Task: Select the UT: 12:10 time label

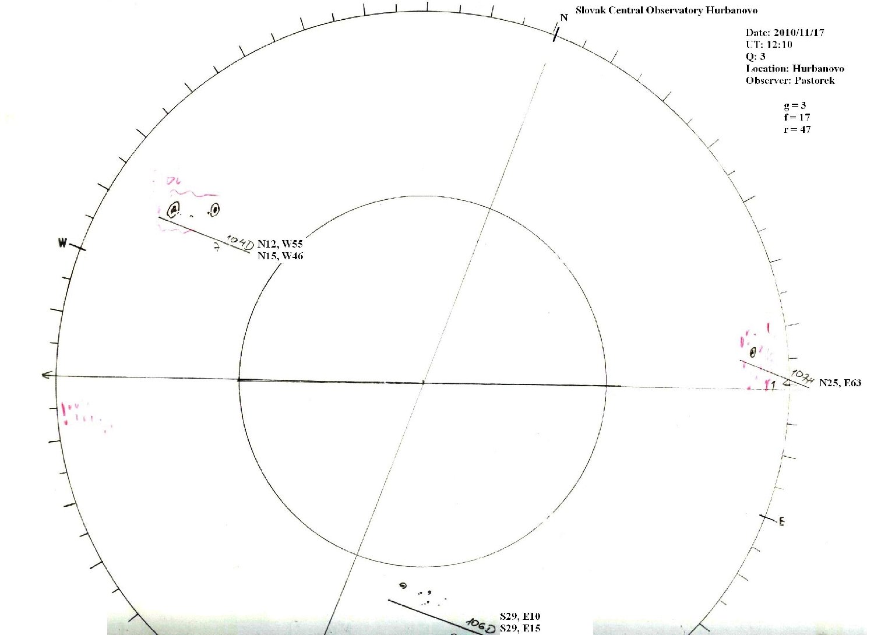Action: click(x=769, y=45)
